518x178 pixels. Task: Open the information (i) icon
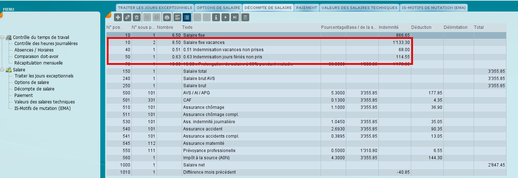point(216,17)
